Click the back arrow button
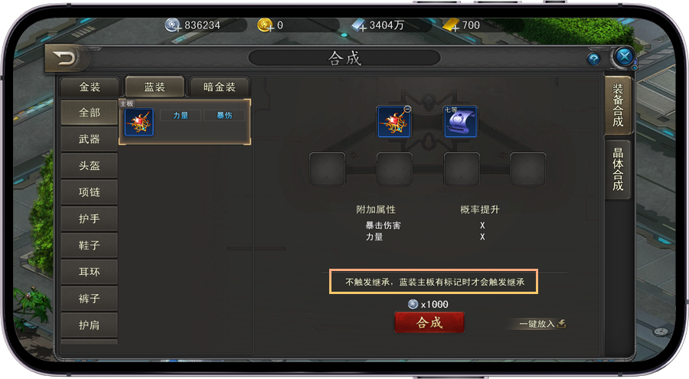 (x=66, y=58)
